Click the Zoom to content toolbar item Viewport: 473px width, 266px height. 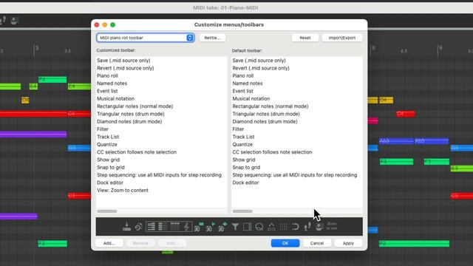coord(332,226)
